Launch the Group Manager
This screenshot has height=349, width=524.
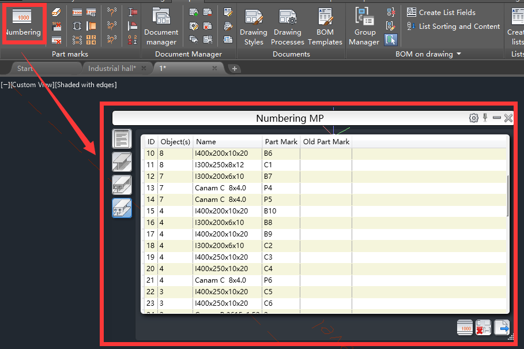pos(364,25)
